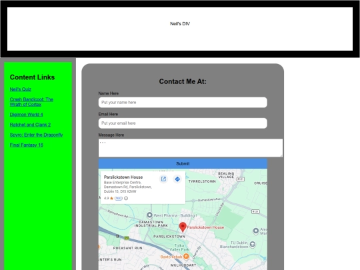This screenshot has height=270, width=360.
Task: Submit the contact form
Action: pyautogui.click(x=183, y=163)
